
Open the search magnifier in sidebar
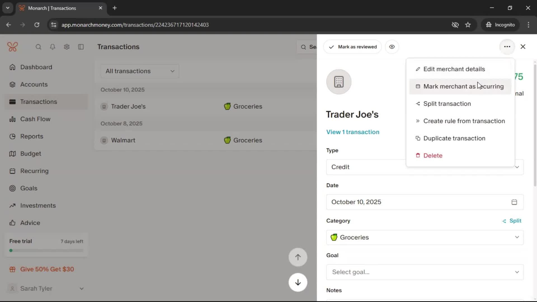pos(38,47)
